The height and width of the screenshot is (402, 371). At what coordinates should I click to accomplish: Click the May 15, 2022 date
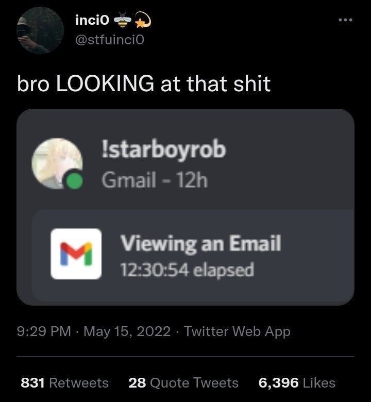tap(127, 331)
